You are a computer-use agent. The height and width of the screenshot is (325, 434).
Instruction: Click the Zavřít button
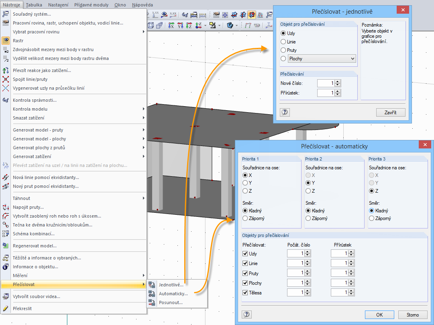391,112
